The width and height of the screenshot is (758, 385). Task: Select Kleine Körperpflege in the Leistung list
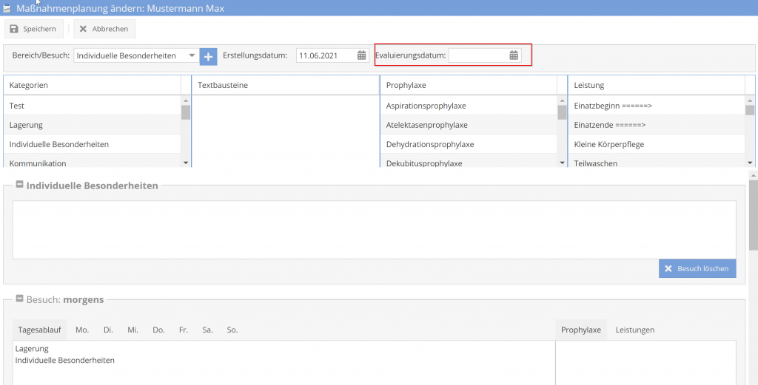click(x=608, y=144)
